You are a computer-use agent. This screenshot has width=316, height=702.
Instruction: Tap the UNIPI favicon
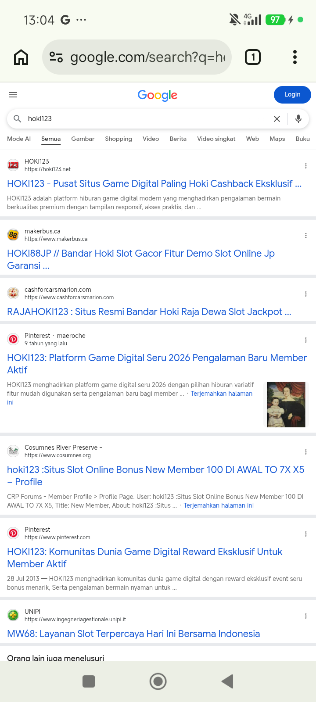[x=13, y=615]
